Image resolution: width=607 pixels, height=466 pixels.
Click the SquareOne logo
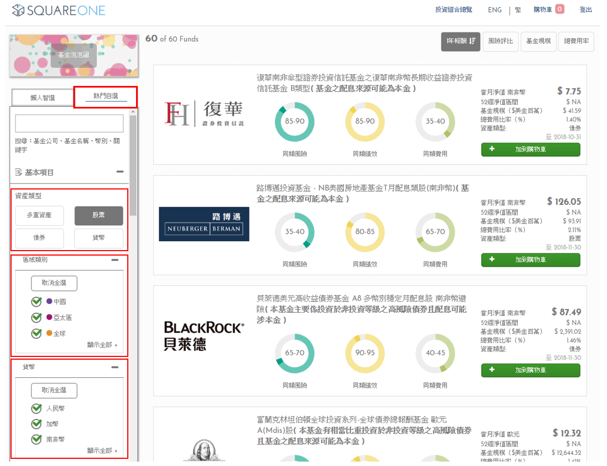pyautogui.click(x=58, y=10)
